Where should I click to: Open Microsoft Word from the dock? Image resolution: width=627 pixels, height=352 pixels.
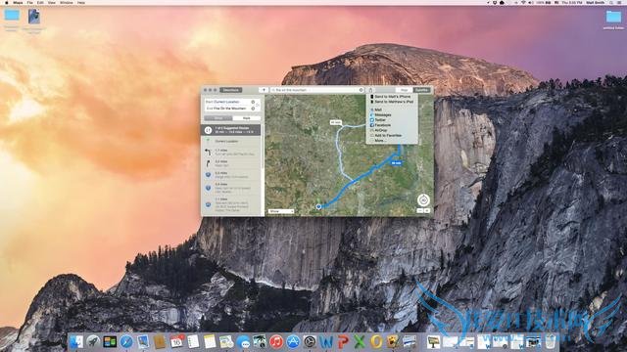pyautogui.click(x=326, y=341)
